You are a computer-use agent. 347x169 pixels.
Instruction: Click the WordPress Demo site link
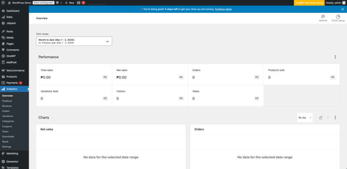click(x=19, y=3)
